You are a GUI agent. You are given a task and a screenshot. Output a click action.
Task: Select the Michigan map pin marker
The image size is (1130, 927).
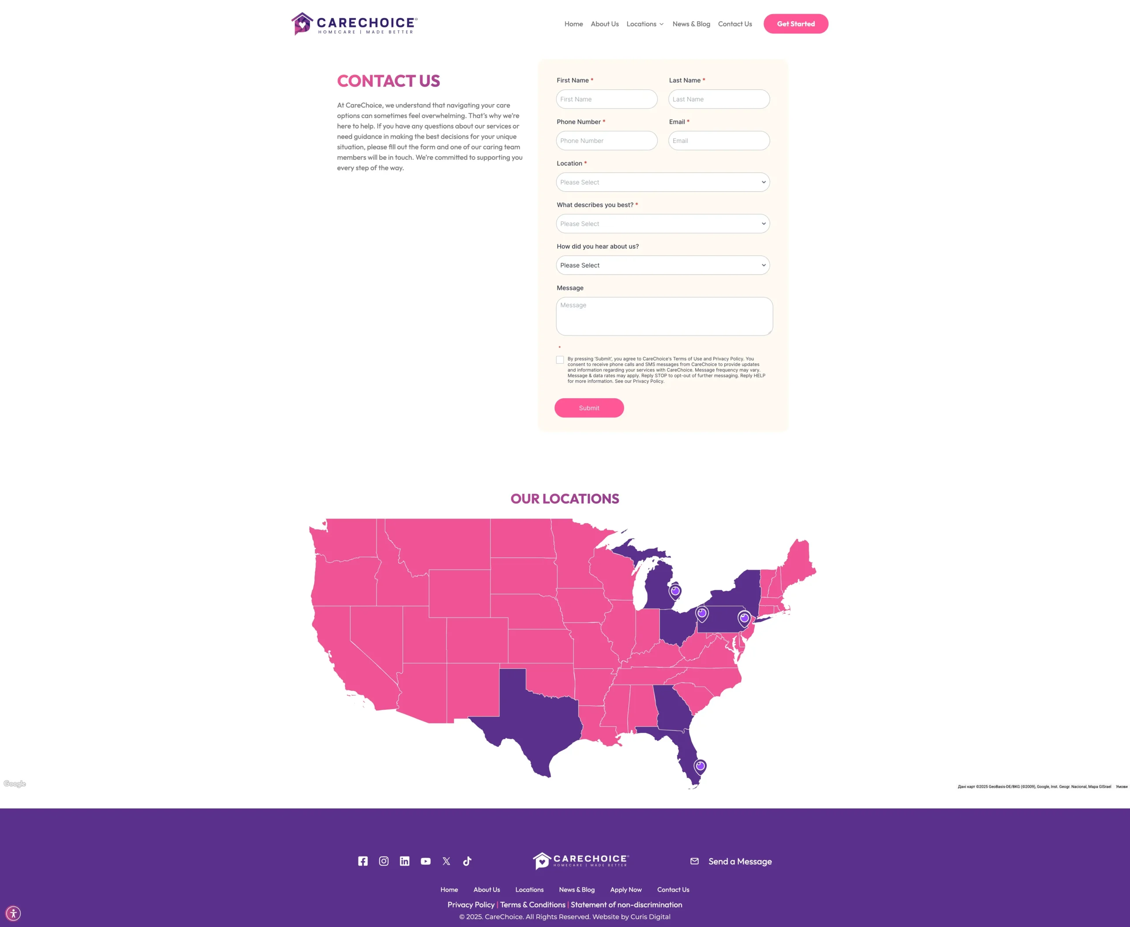click(675, 591)
